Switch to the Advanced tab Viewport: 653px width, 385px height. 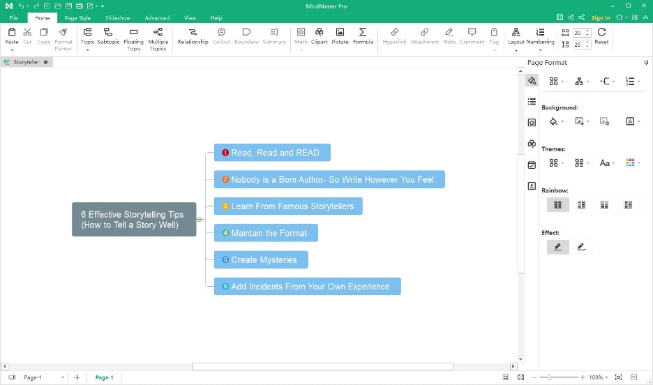pyautogui.click(x=157, y=18)
